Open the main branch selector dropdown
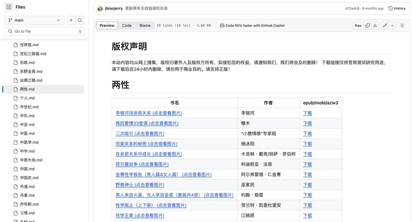Viewport: 412px width, 222px height. tap(34, 20)
